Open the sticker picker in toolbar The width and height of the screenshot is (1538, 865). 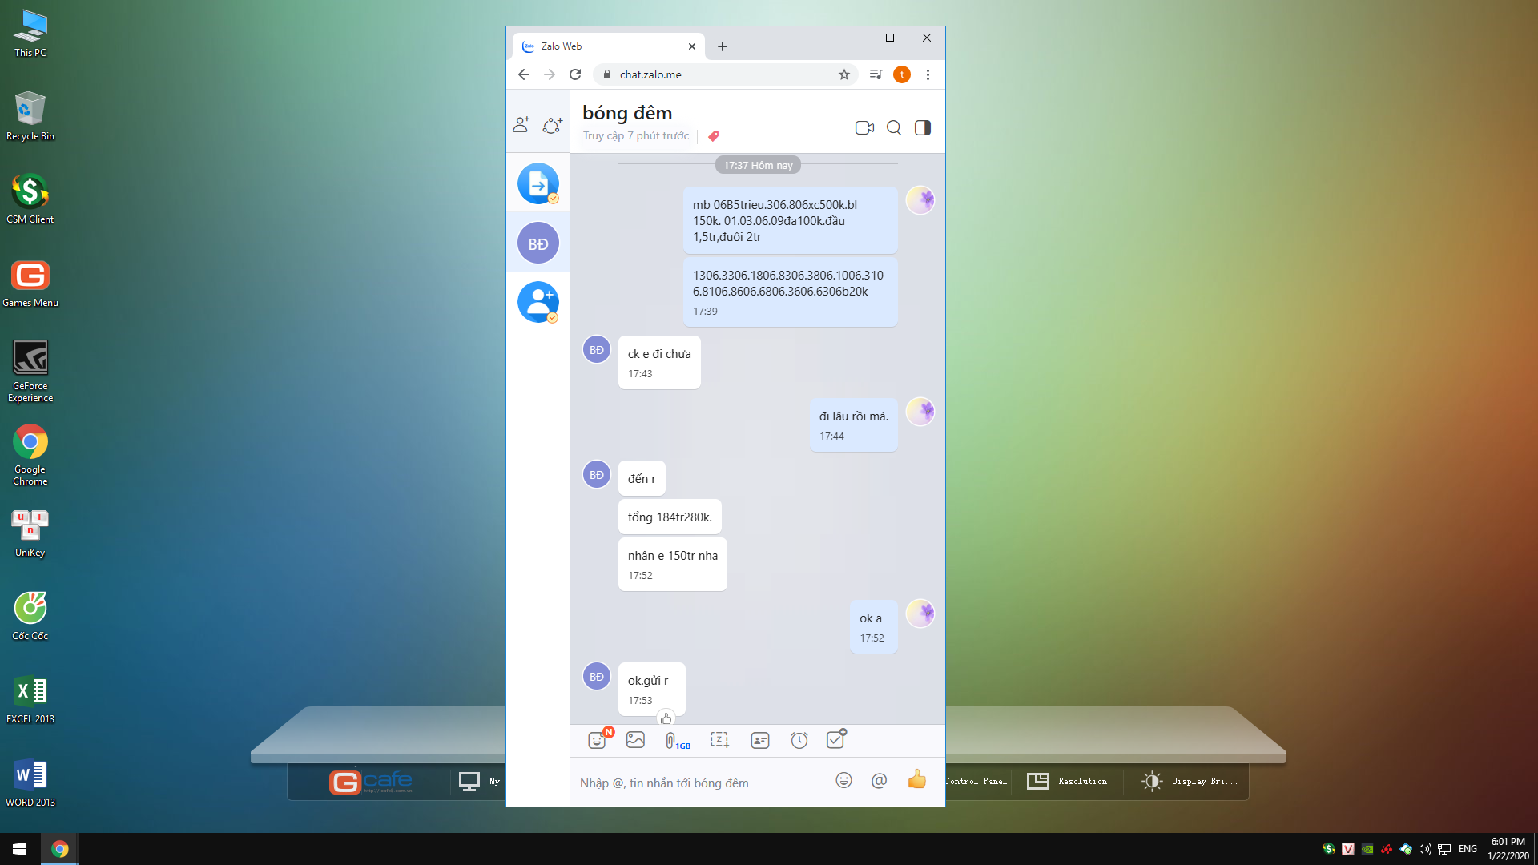[597, 740]
